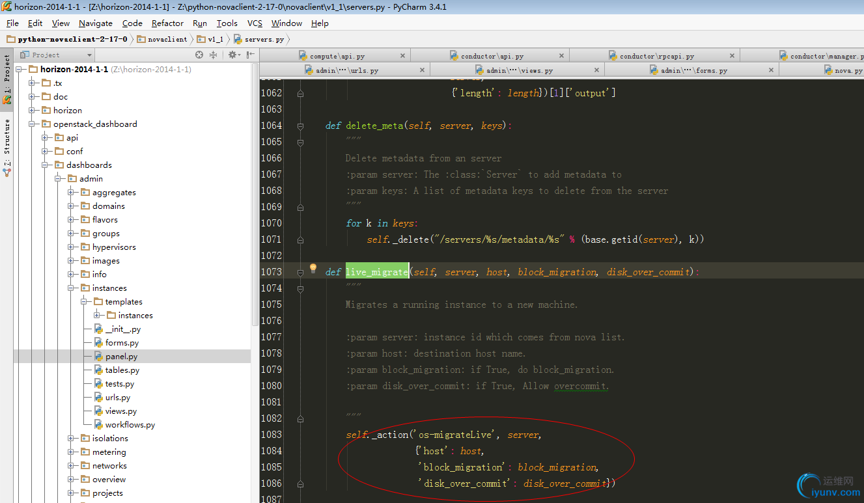Open the Project view dropdown
This screenshot has height=503, width=864.
(x=55, y=55)
